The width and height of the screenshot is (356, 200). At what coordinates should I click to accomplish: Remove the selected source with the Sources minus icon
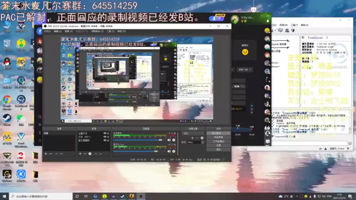tap(85, 154)
